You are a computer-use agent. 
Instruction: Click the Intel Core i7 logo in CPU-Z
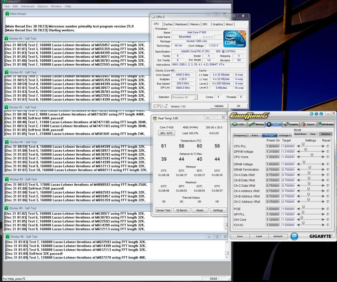click(235, 39)
